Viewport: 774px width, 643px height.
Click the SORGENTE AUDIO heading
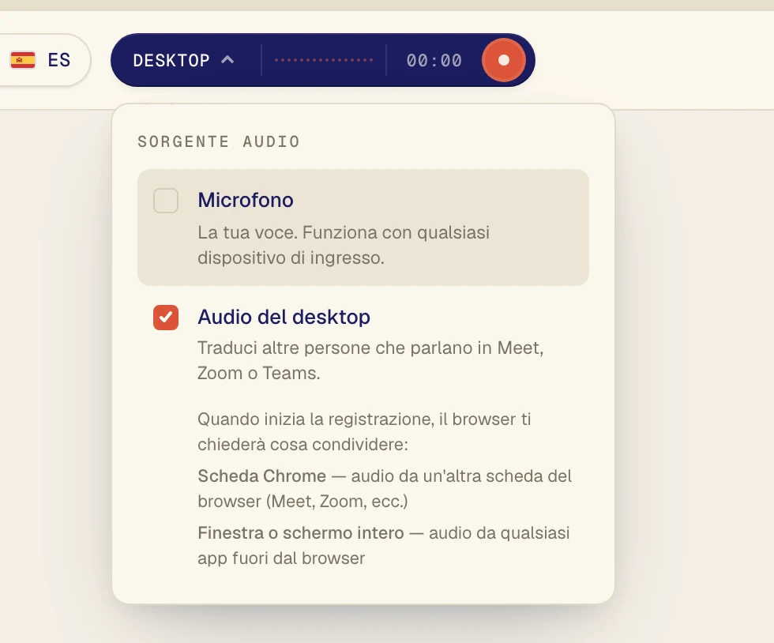pyautogui.click(x=219, y=141)
